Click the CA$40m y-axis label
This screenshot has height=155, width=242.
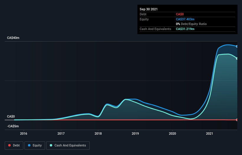13,38
